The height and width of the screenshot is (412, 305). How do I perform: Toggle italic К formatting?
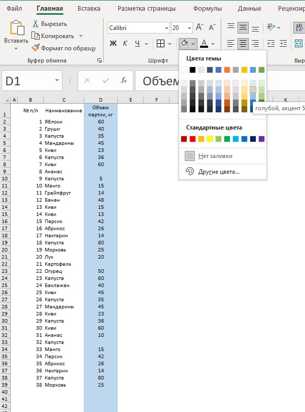pos(125,43)
